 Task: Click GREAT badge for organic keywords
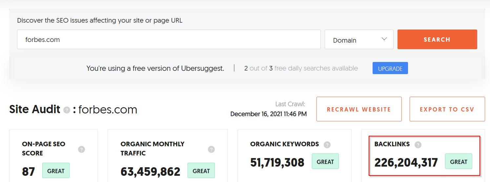(x=325, y=162)
